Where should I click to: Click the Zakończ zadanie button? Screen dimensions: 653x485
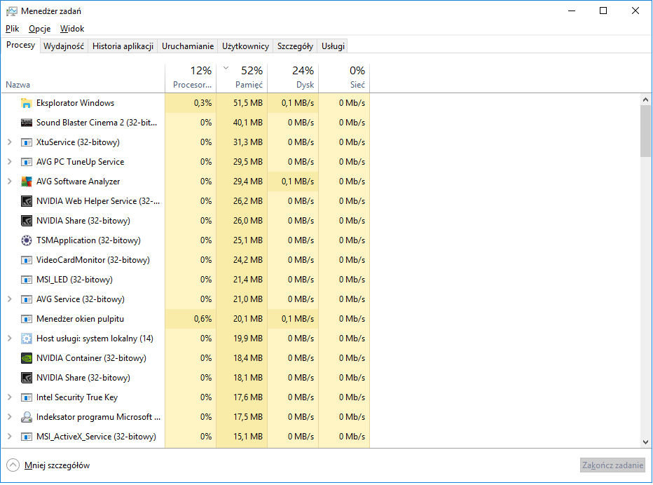612,465
